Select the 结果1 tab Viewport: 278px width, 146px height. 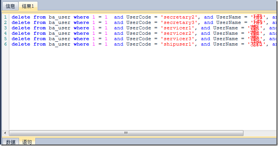tap(28, 6)
